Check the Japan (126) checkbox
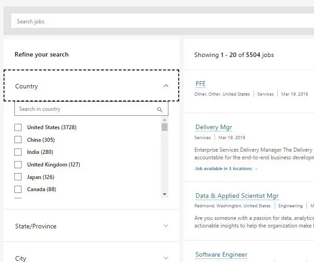The image size is (314, 262). [x=18, y=177]
